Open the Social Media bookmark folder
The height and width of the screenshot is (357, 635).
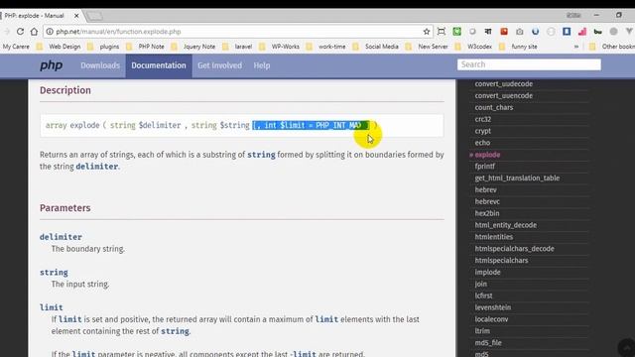376,47
